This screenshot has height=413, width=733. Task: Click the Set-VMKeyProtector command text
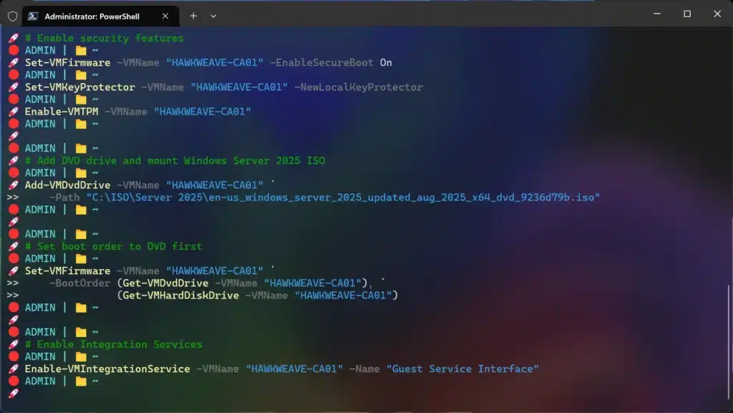point(79,87)
